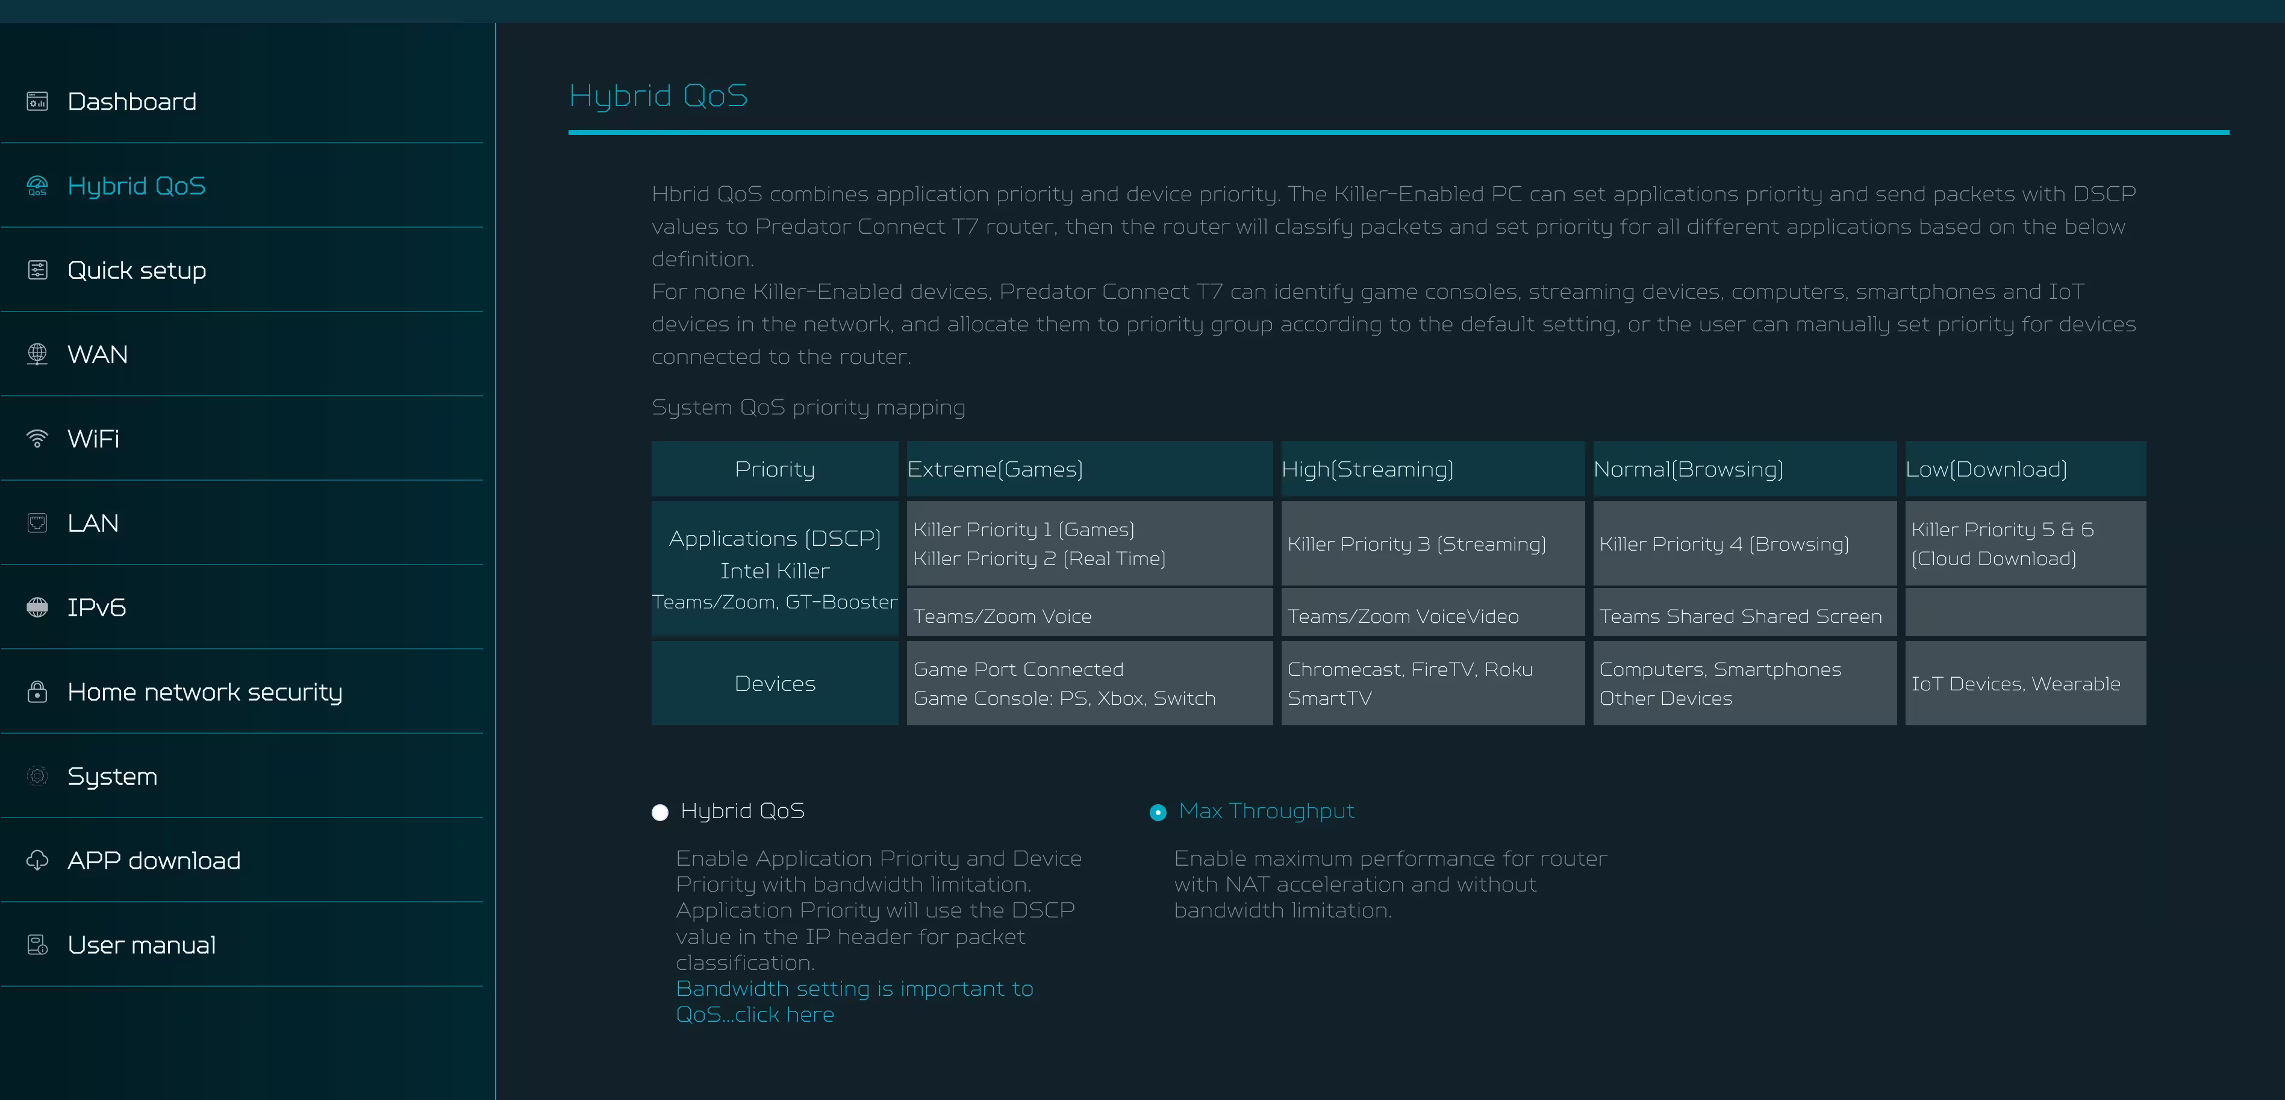This screenshot has width=2285, height=1100.
Task: Click System QoS priority mapping label
Action: coord(808,407)
